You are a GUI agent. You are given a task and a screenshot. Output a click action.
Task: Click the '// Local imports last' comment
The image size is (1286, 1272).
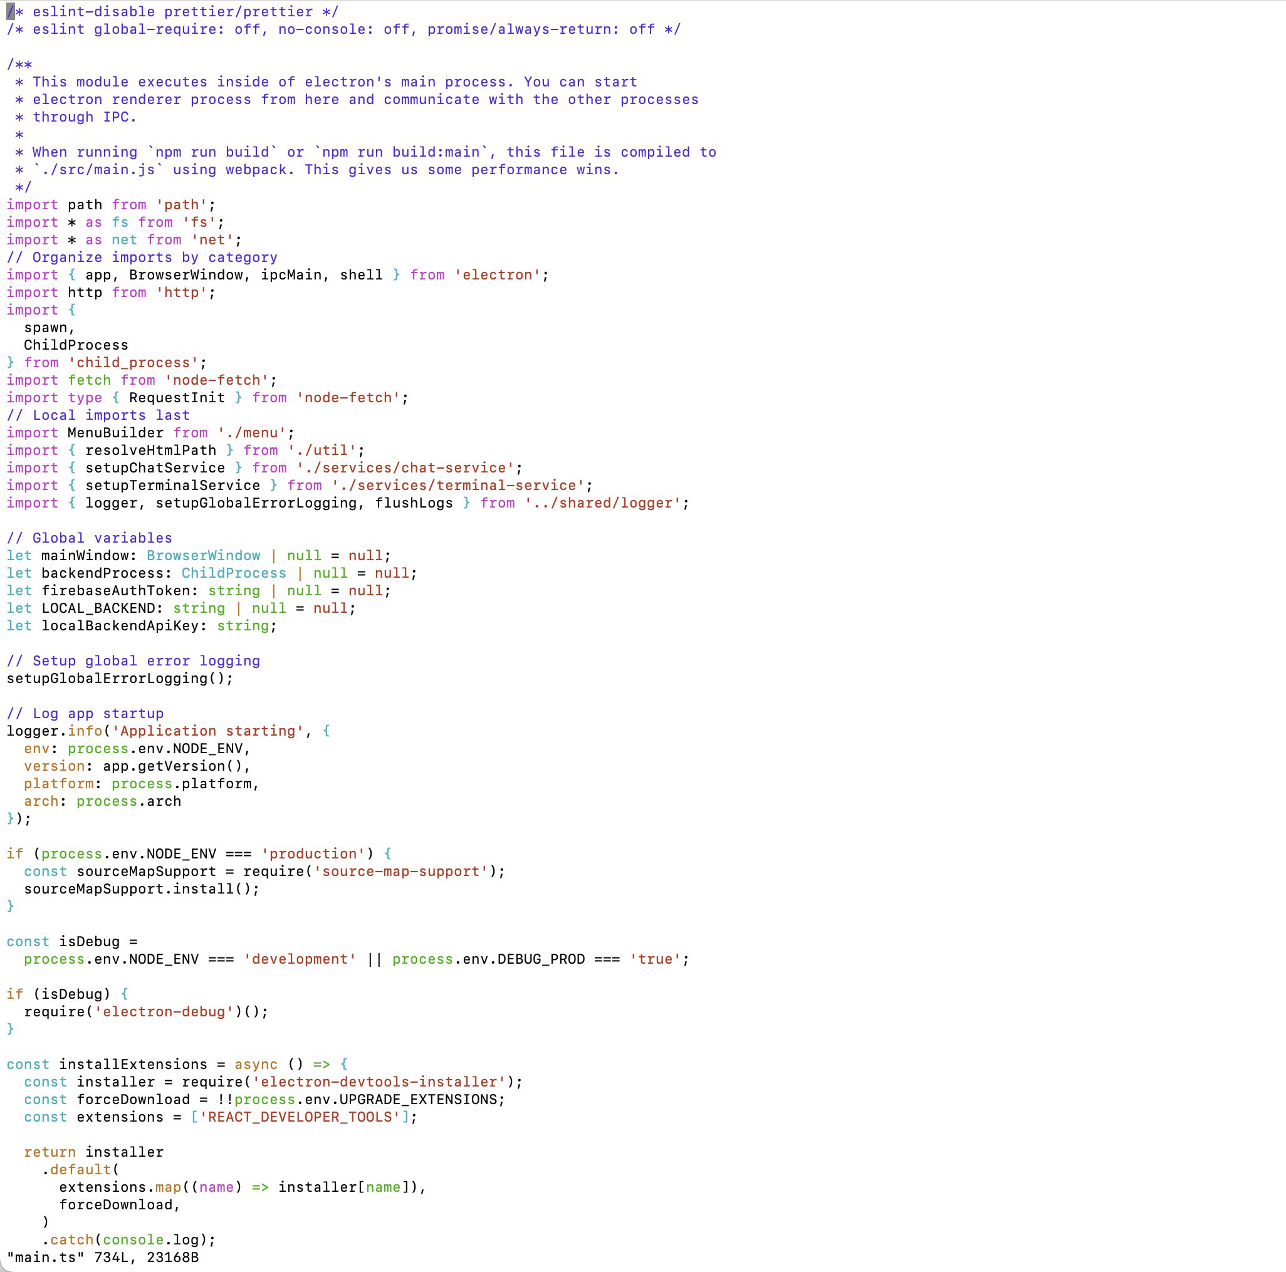[98, 415]
